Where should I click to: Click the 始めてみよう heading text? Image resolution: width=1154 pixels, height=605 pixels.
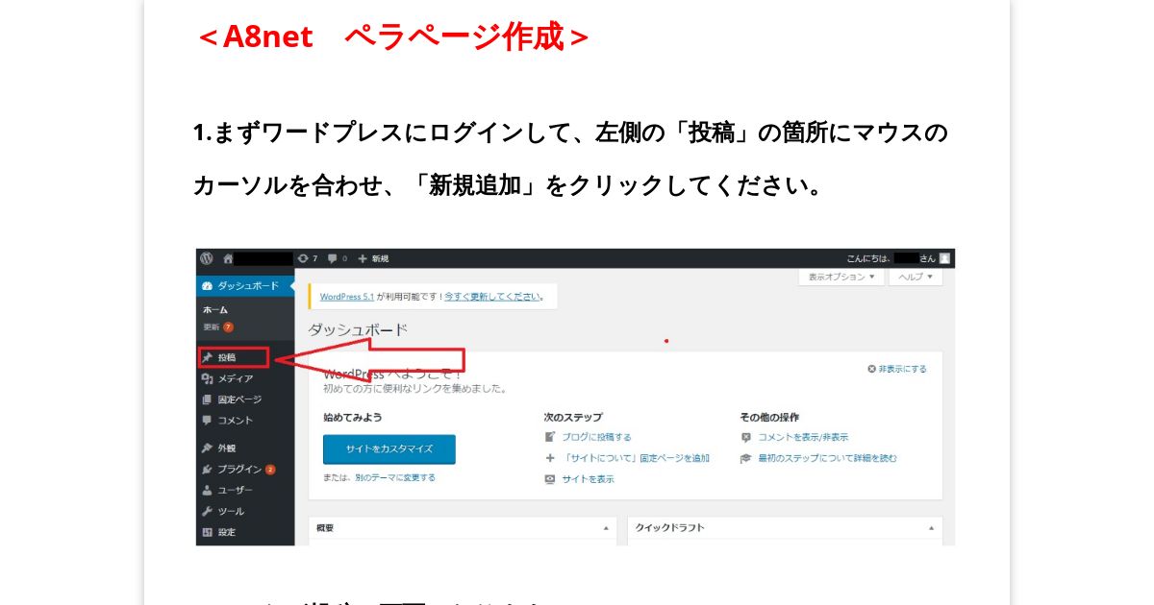(353, 418)
